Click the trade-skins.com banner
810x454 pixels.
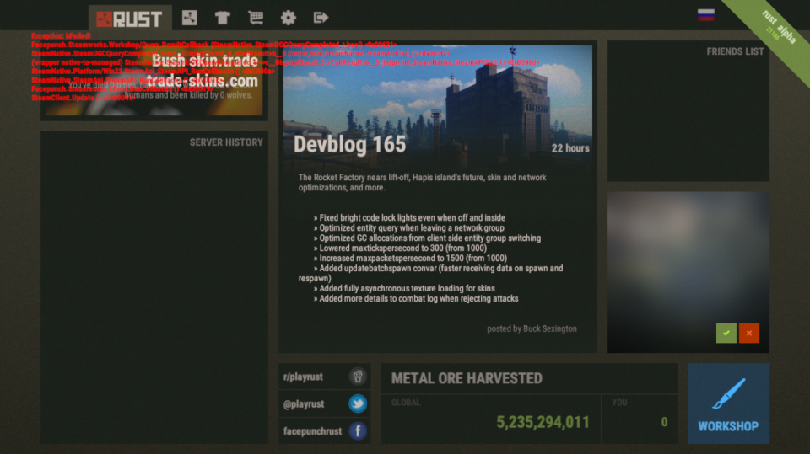(x=154, y=81)
